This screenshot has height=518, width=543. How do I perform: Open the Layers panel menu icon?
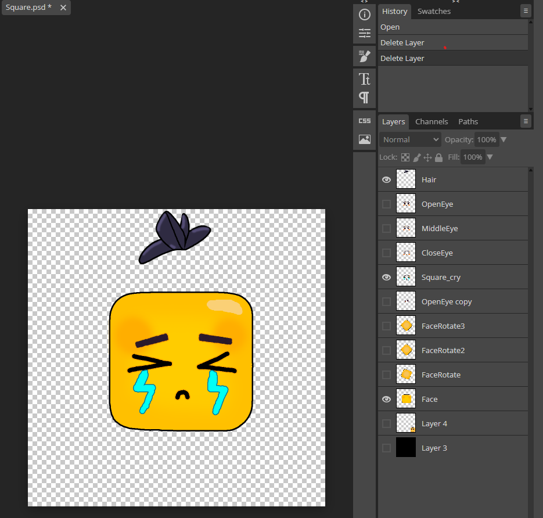pos(526,121)
